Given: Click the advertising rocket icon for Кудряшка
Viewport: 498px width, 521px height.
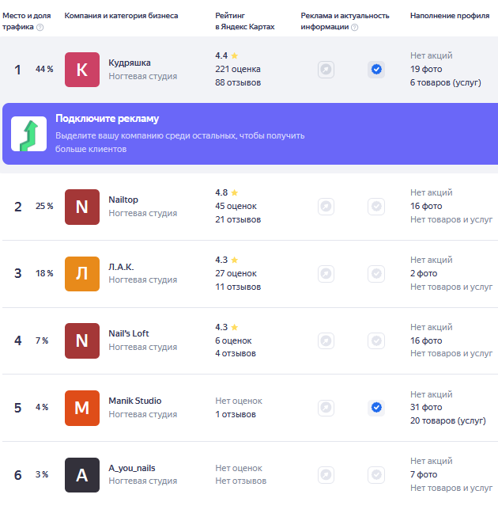Looking at the screenshot, I should [x=326, y=70].
